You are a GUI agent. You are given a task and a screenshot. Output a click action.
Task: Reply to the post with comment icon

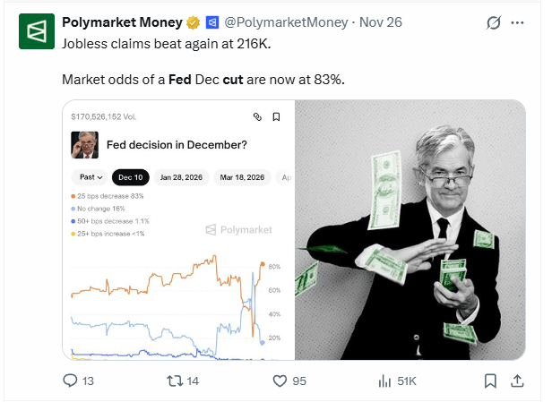(70, 381)
